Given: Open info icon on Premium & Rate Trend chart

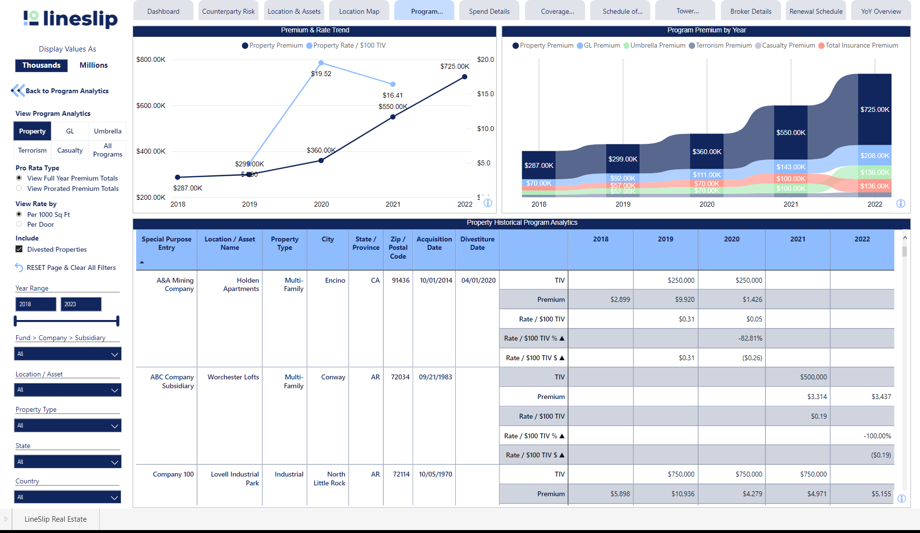Looking at the screenshot, I should pos(488,203).
